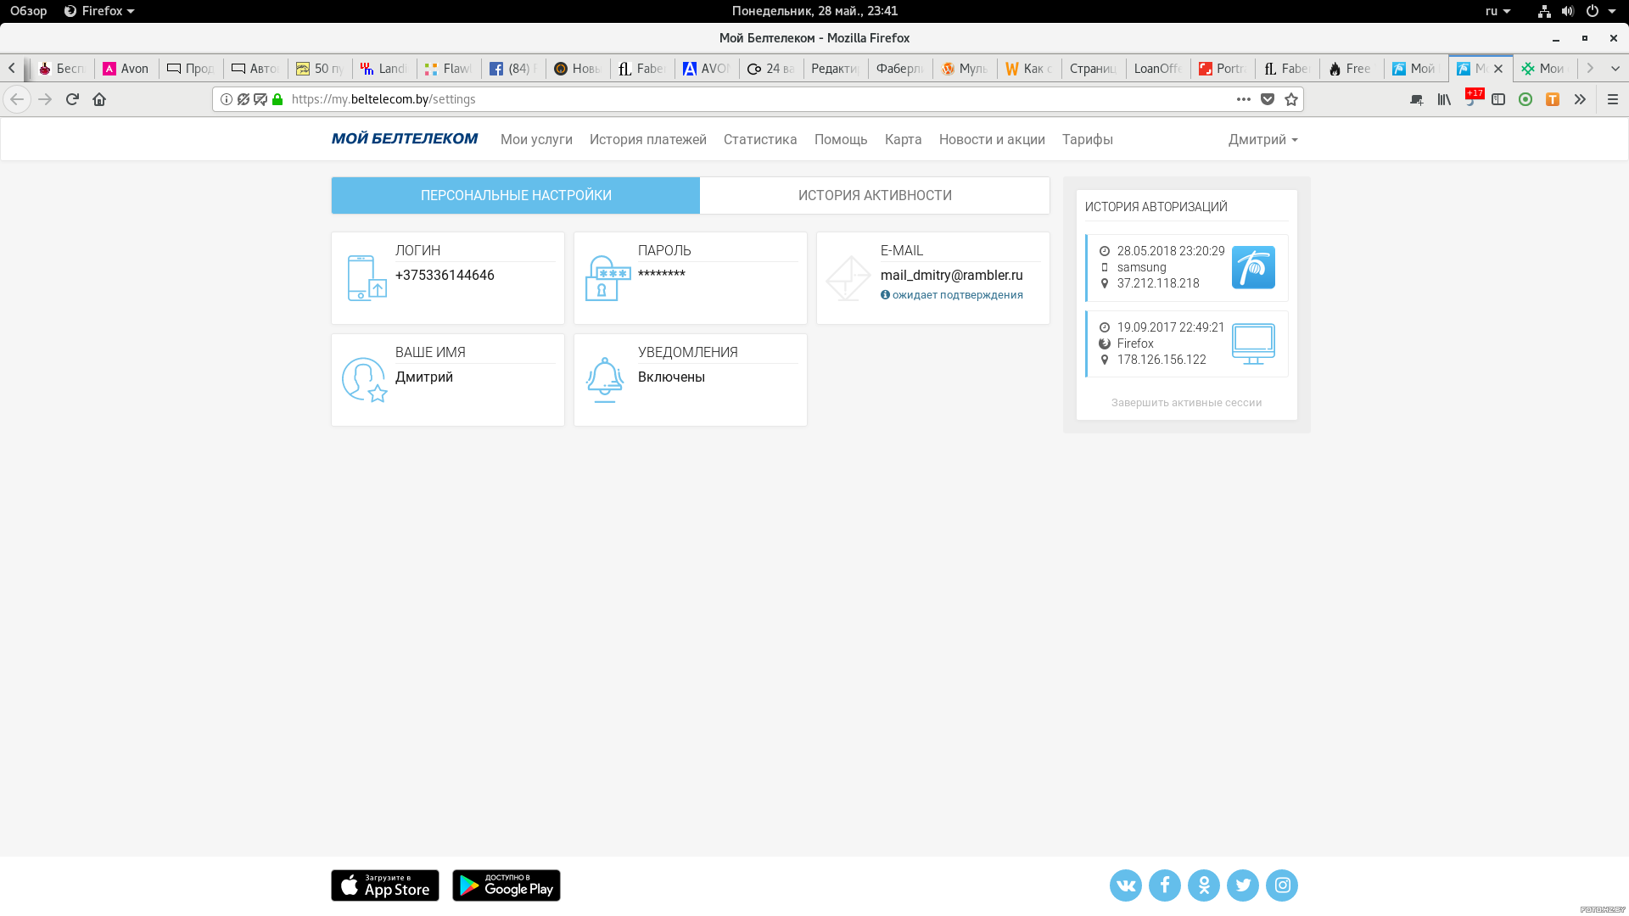Open the Instagram footer icon

pyautogui.click(x=1282, y=885)
